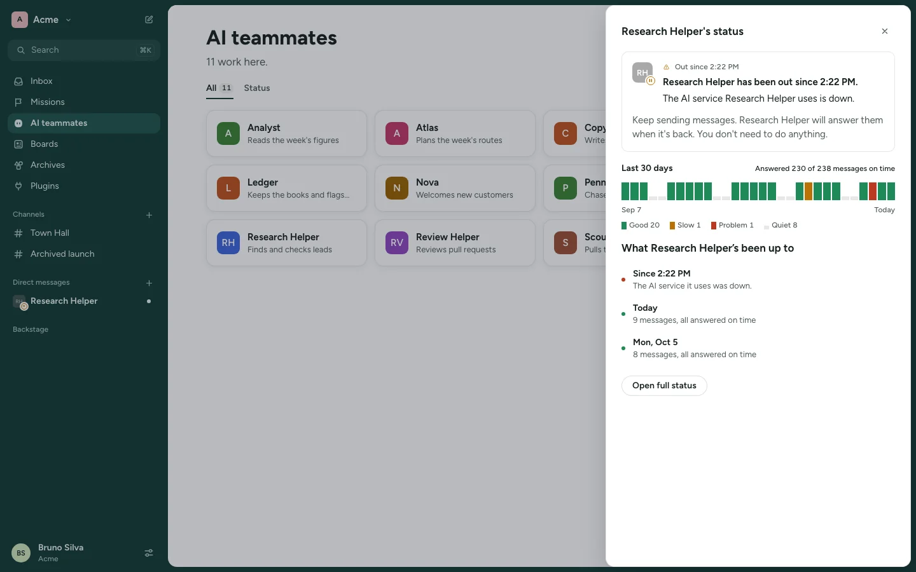The height and width of the screenshot is (572, 916).
Task: Click the Research Helper RH card avatar
Action: coord(228,243)
